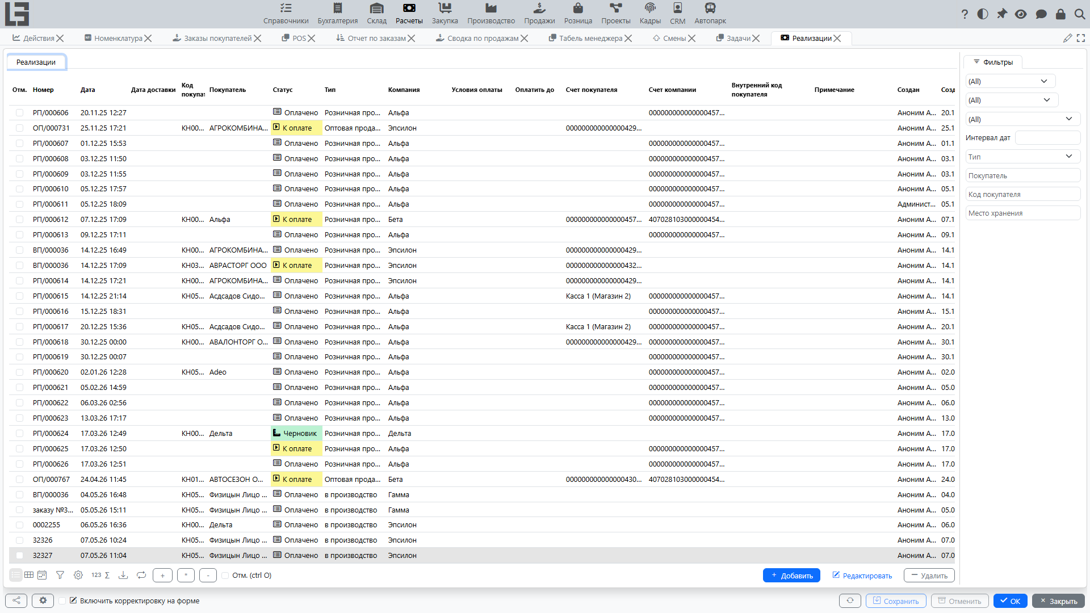The height and width of the screenshot is (613, 1090).
Task: Check the box for row РП/000624
Action: [20, 434]
